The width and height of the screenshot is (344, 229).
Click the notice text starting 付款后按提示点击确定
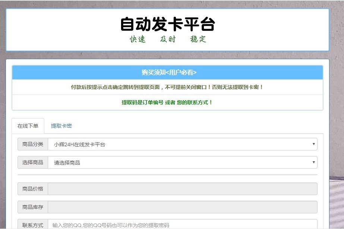pos(167,87)
